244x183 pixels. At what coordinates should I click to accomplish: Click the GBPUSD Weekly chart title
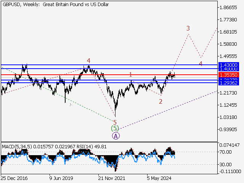(55, 5)
